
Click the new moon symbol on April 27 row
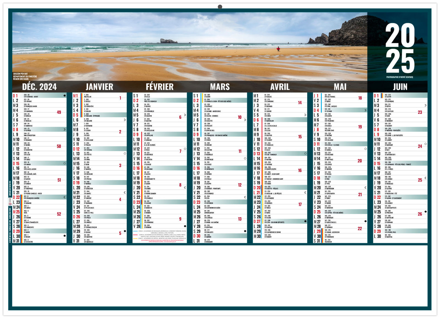[305, 221]
